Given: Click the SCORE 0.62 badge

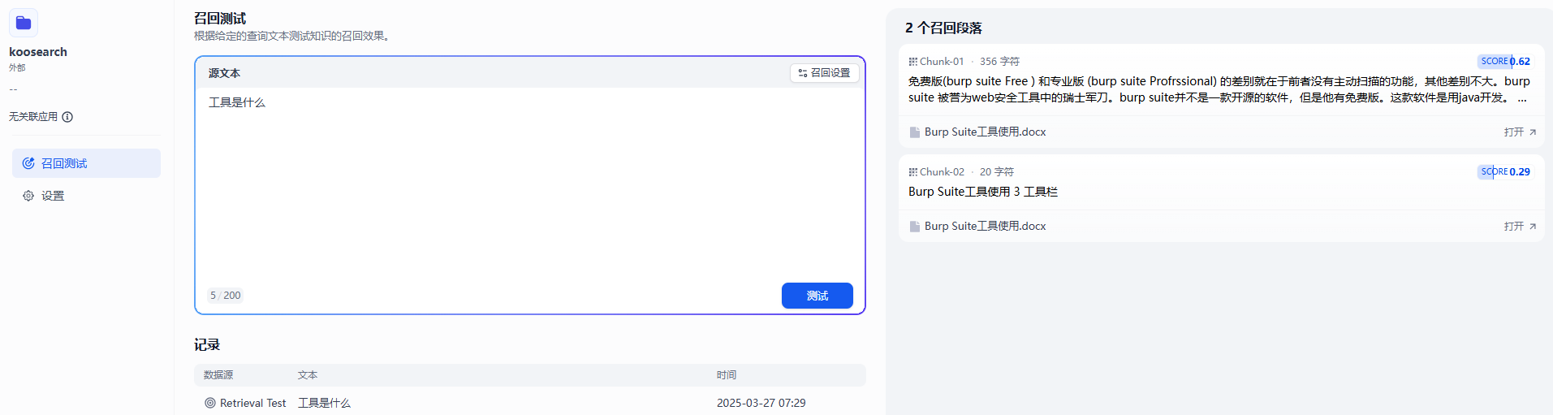Looking at the screenshot, I should [1503, 61].
